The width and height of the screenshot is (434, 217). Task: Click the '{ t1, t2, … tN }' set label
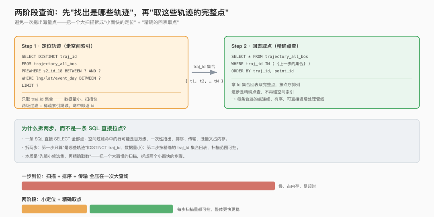pos(204,81)
